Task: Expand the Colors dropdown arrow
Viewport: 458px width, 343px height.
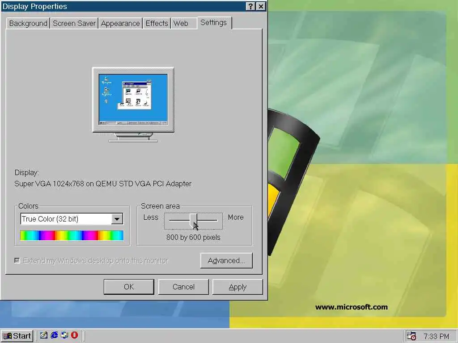Action: coord(117,219)
